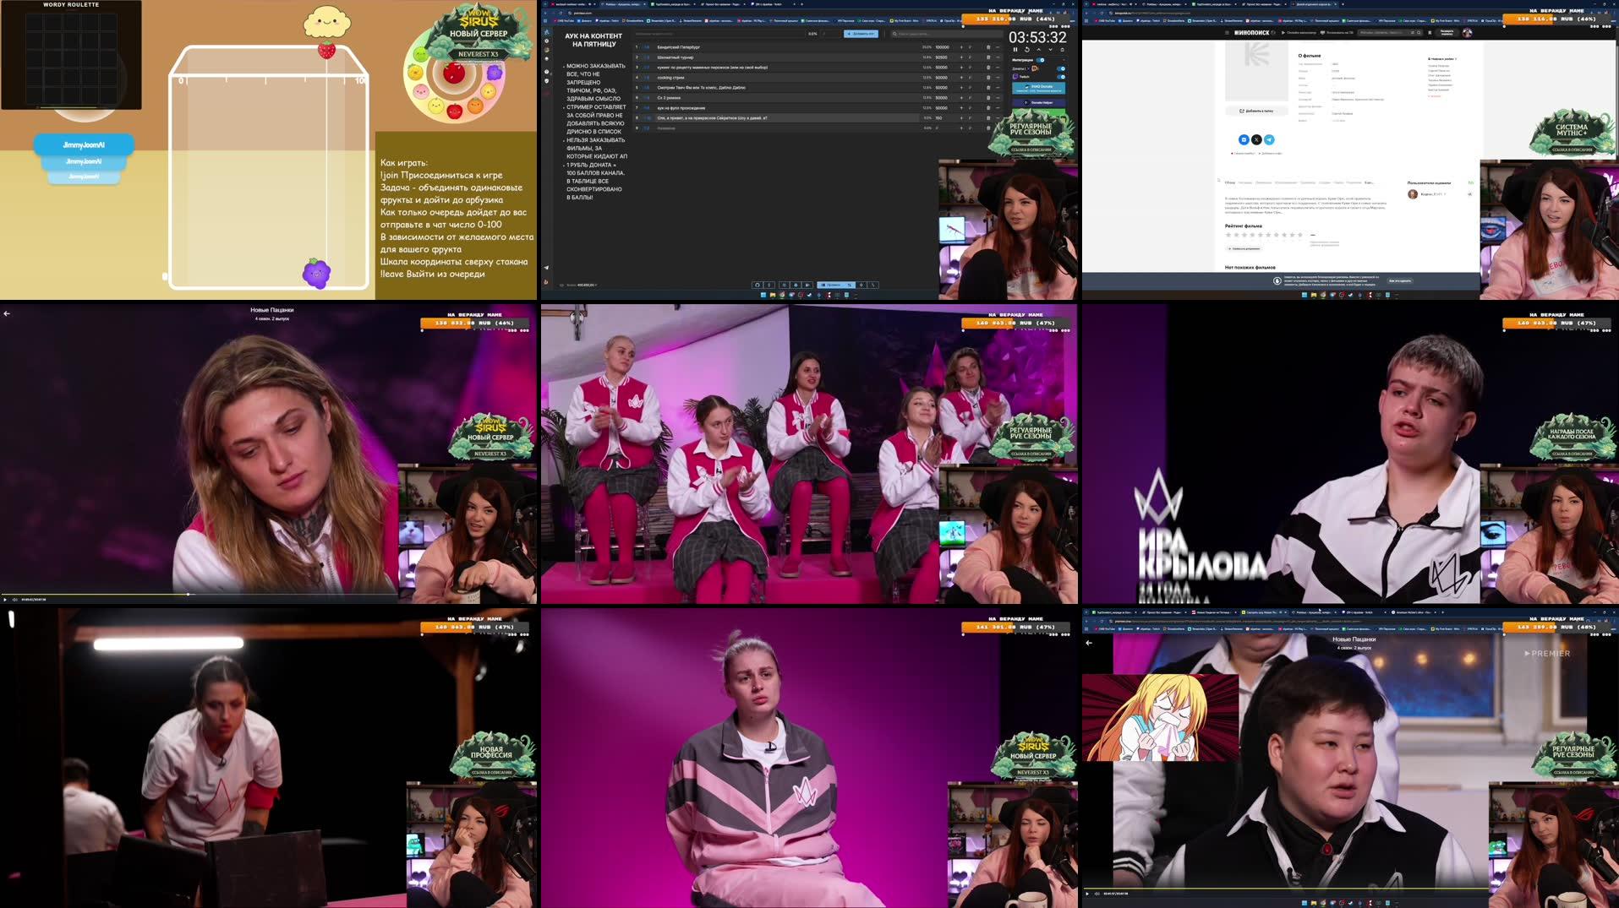
Task: Rate the film with a star under 'Рейтинг фильма'
Action: coord(1228,235)
